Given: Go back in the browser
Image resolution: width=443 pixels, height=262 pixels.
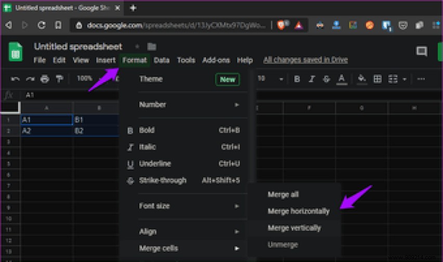Looking at the screenshot, I should pyautogui.click(x=9, y=25).
